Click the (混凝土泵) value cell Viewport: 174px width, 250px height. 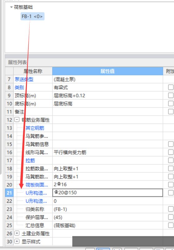[x=108, y=79]
